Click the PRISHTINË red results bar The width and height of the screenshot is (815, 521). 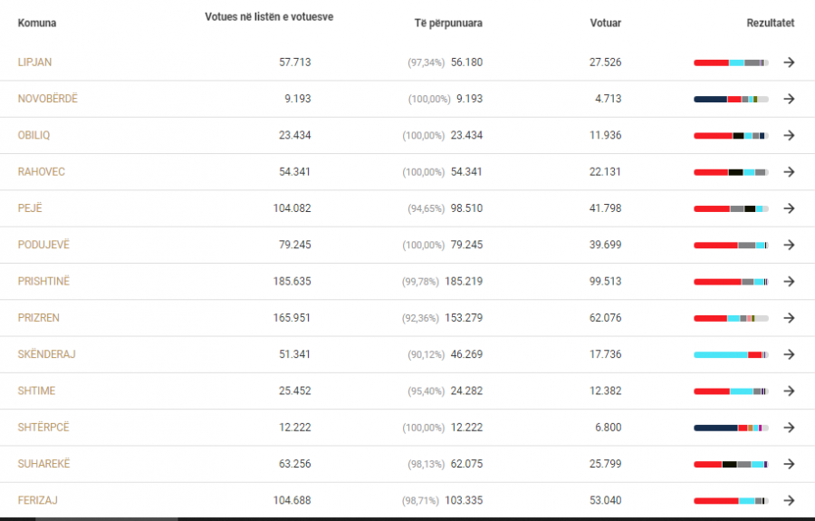click(x=717, y=282)
